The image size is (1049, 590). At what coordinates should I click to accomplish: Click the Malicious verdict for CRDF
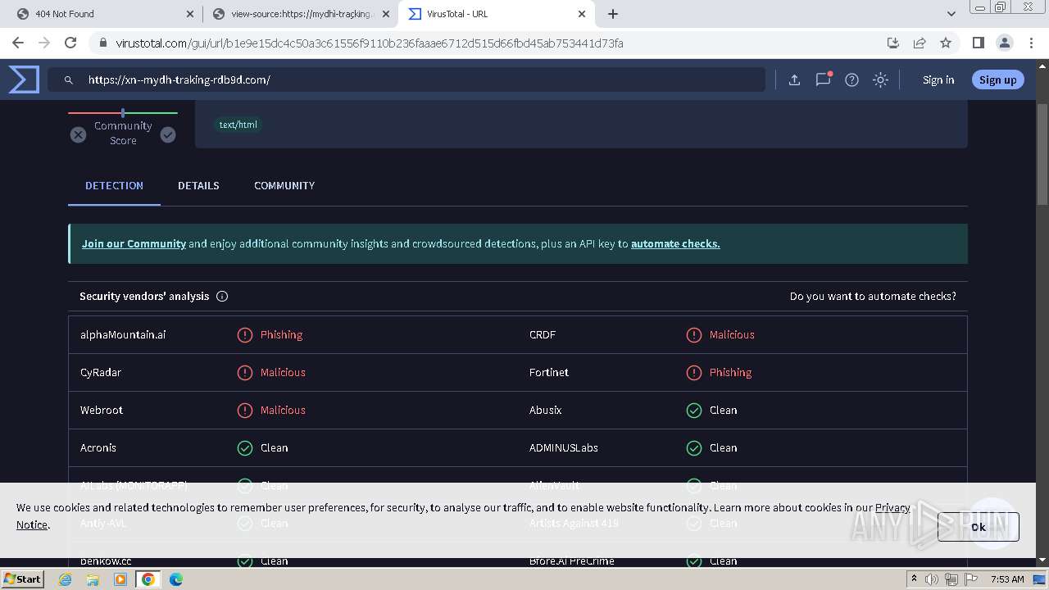[732, 334]
